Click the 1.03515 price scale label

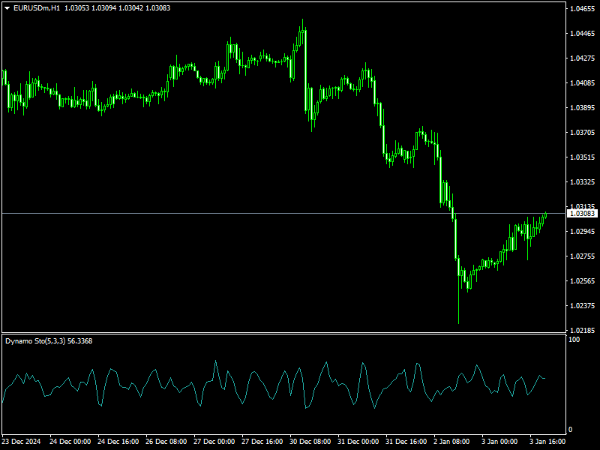point(583,157)
